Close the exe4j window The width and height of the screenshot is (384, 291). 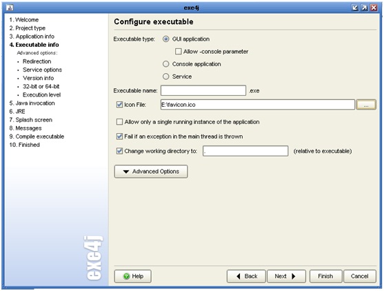pyautogui.click(x=374, y=8)
